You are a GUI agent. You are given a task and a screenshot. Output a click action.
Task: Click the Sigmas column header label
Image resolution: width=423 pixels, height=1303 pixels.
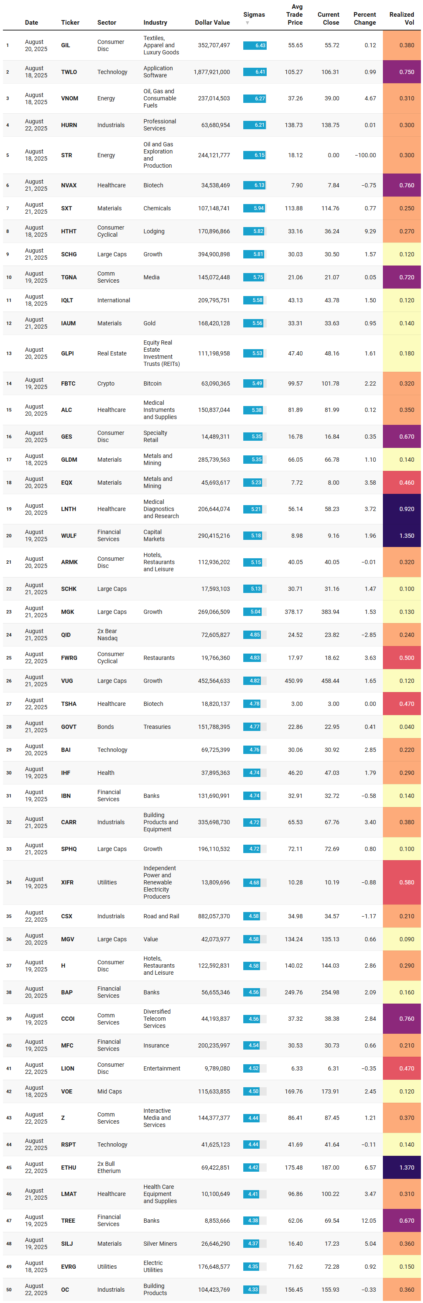254,15
